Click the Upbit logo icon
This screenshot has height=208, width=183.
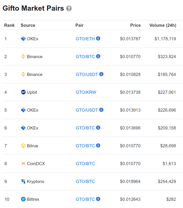[x=23, y=92]
